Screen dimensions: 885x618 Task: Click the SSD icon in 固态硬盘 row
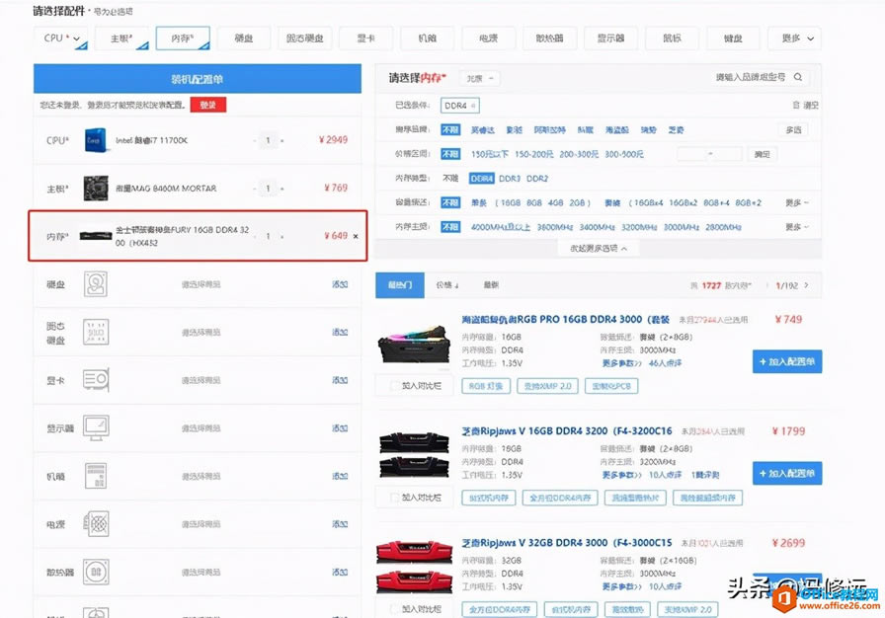point(96,332)
